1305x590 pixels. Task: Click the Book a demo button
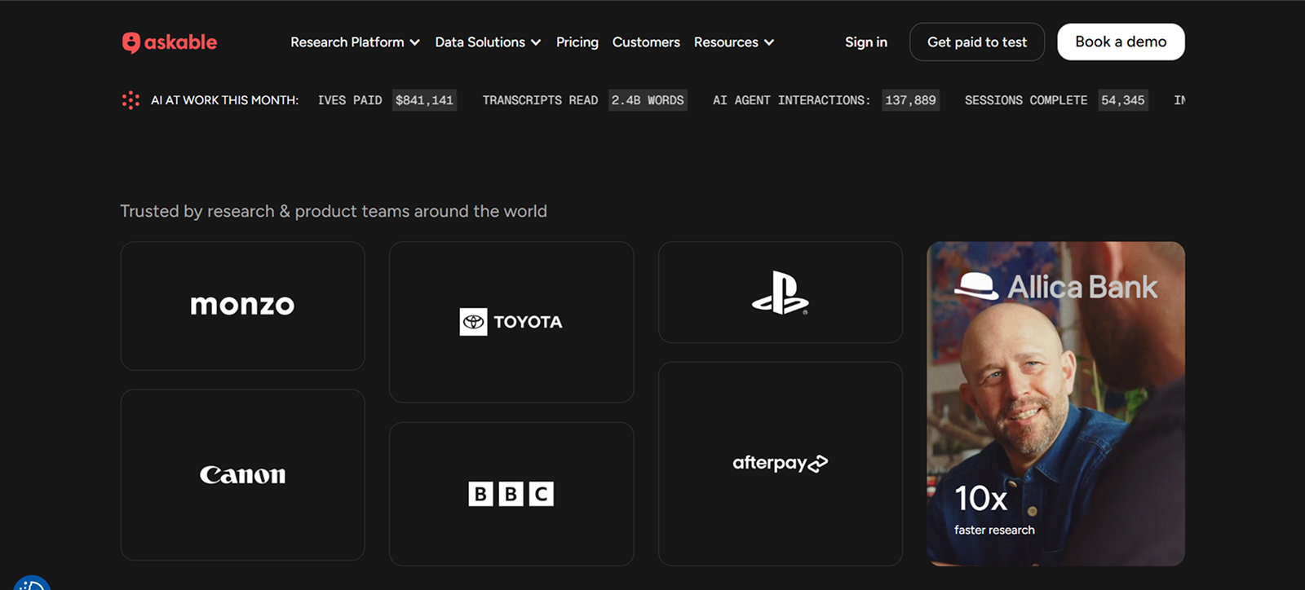(x=1121, y=42)
